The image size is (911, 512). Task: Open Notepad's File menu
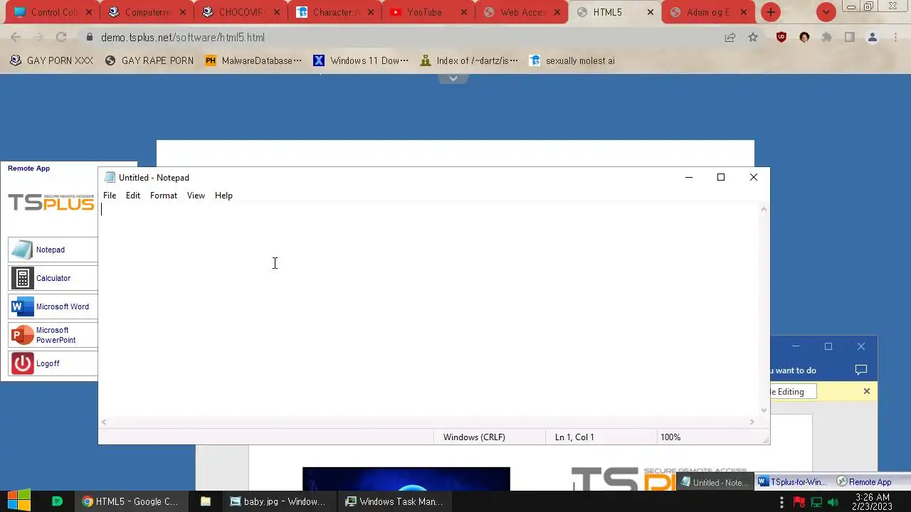click(110, 196)
